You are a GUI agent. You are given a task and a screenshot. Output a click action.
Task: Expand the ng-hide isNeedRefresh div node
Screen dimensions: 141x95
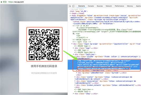coord(77,73)
